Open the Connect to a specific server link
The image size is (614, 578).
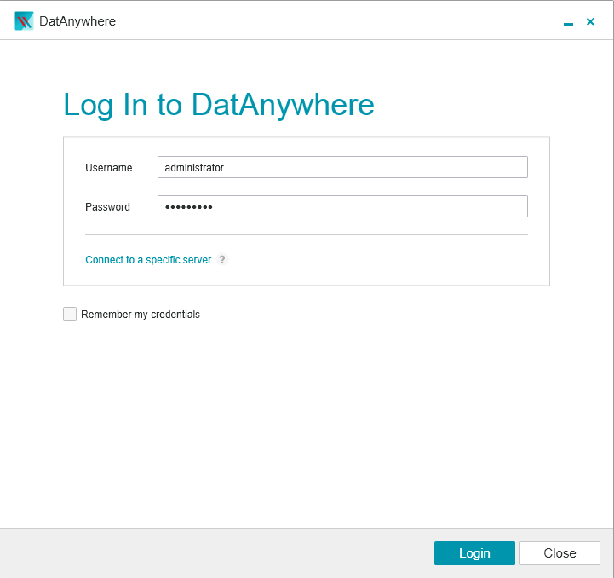click(148, 260)
